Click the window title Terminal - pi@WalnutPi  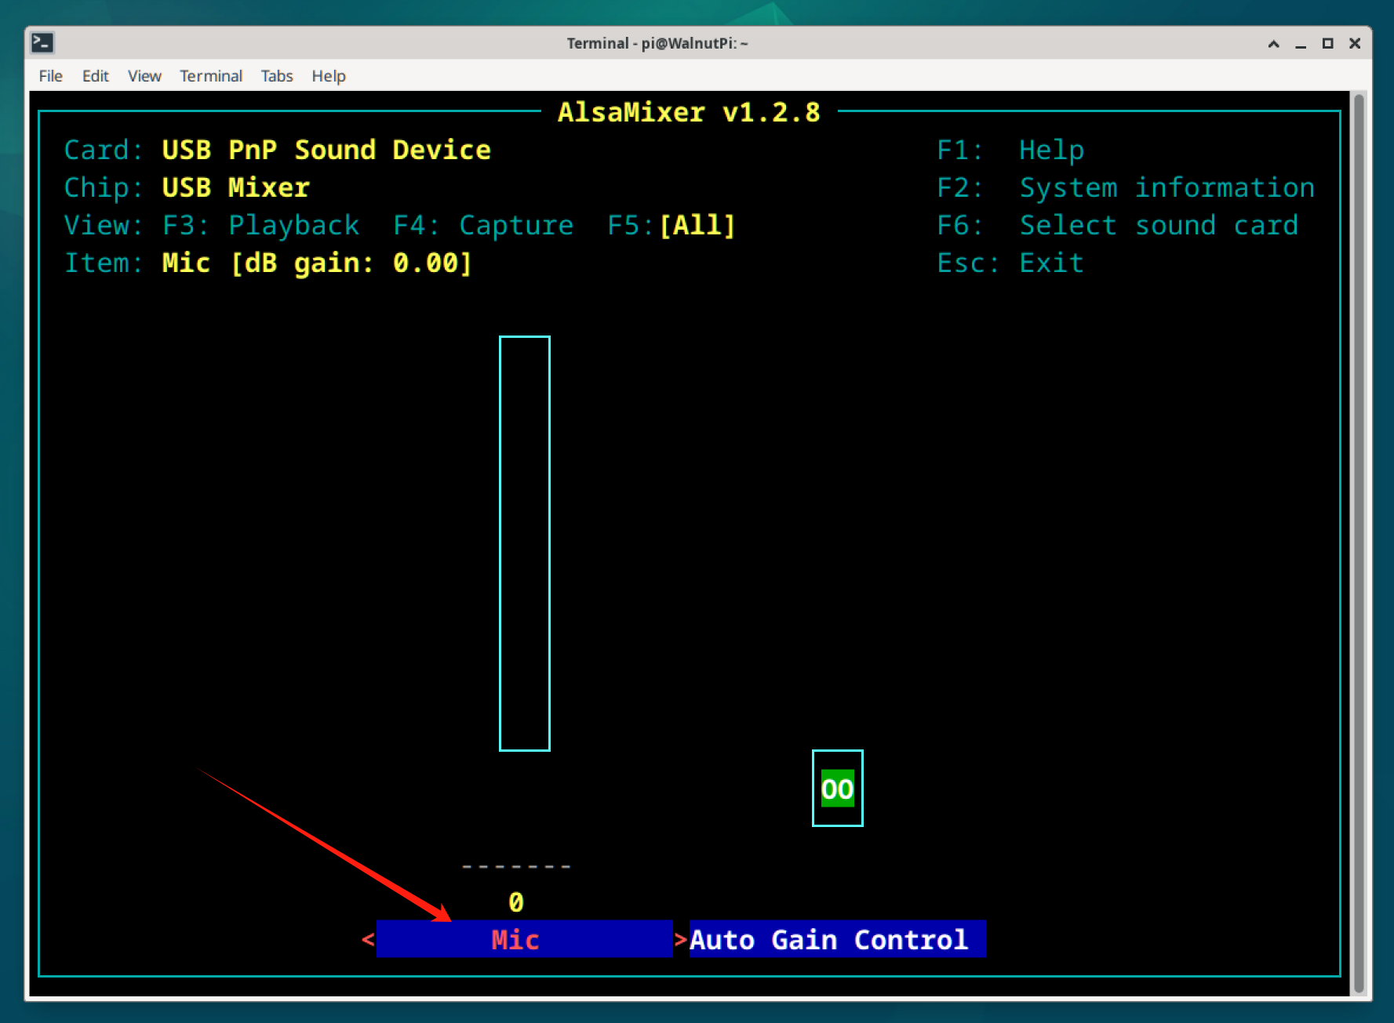click(657, 43)
